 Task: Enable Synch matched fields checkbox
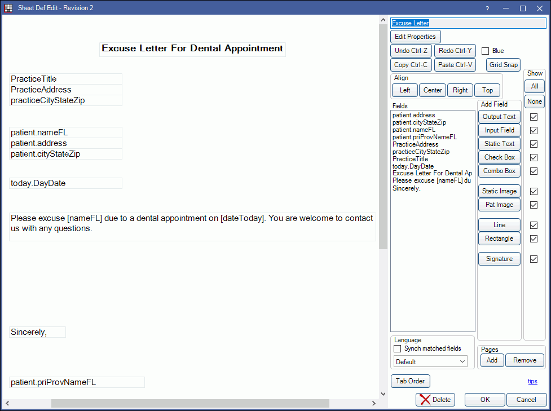[398, 349]
